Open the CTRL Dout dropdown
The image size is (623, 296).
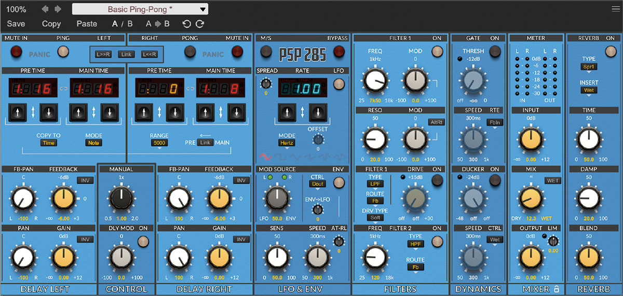[x=317, y=185]
